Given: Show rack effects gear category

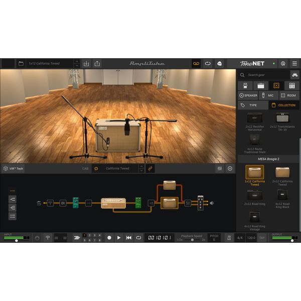Looking at the screenshot, I should (x=292, y=86).
